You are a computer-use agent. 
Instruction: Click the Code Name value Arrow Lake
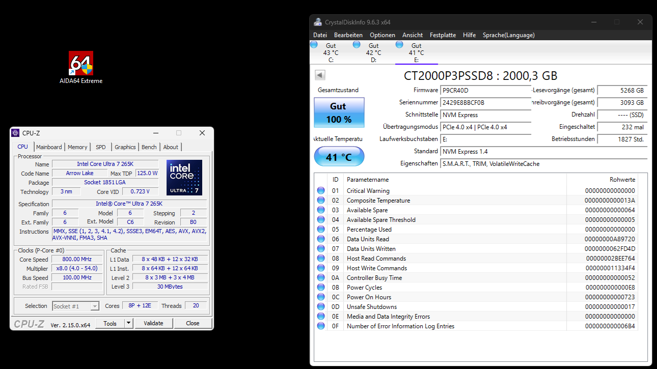coord(80,173)
